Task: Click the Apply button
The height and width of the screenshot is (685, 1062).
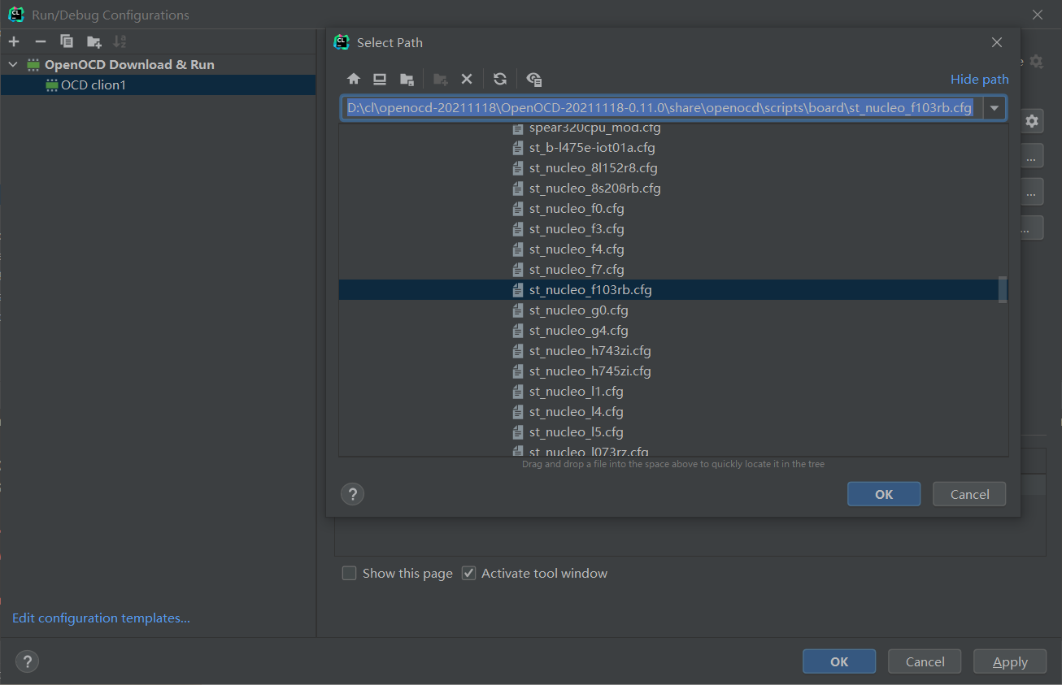Action: (x=1010, y=661)
